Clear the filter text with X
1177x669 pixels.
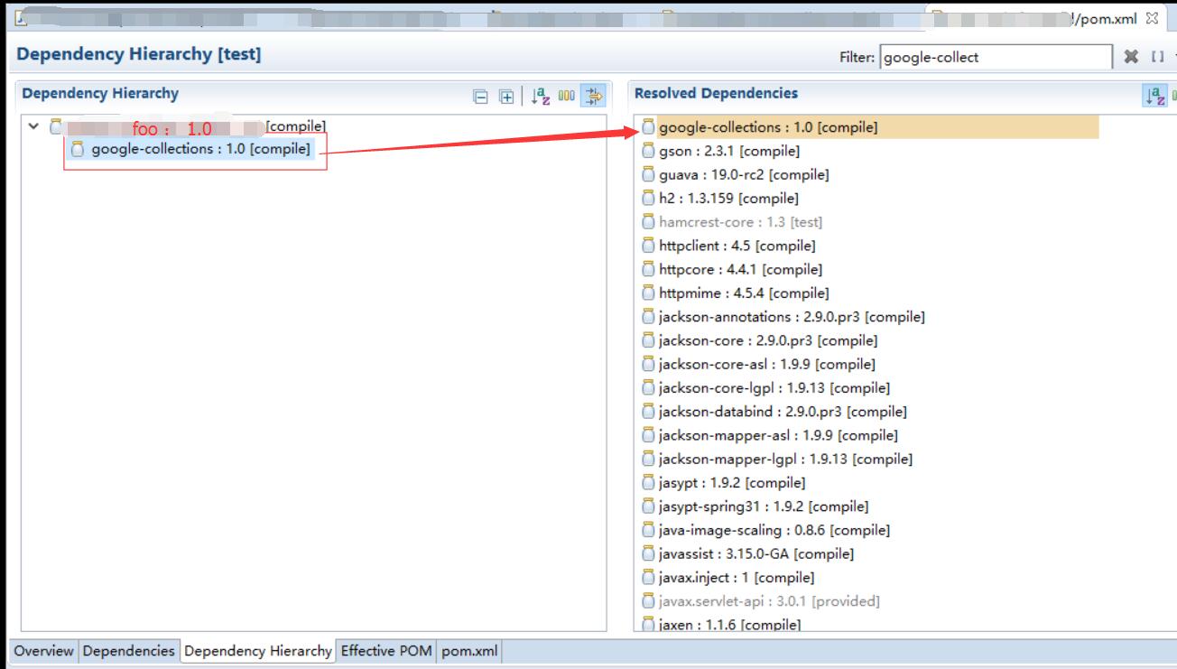point(1131,57)
